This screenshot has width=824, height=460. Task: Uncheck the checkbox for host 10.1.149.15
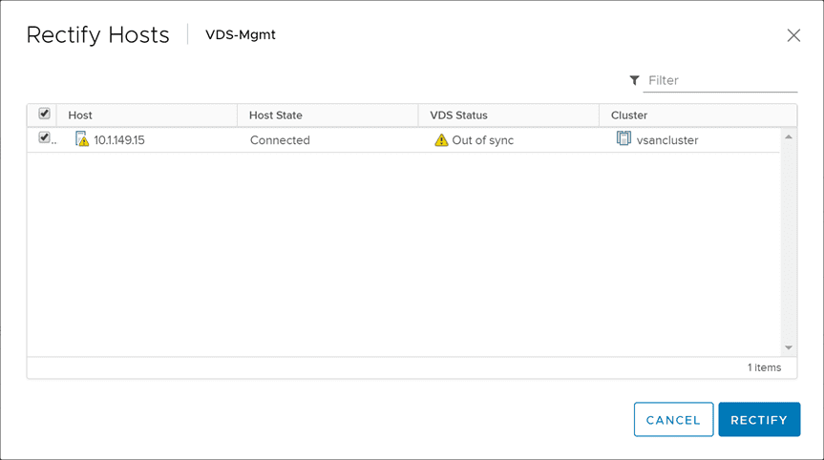click(44, 138)
